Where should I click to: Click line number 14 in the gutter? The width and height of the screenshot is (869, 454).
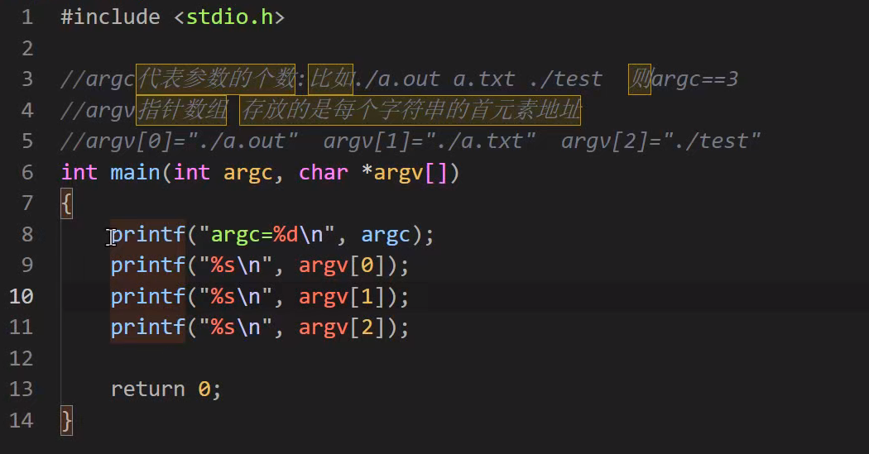click(x=22, y=420)
